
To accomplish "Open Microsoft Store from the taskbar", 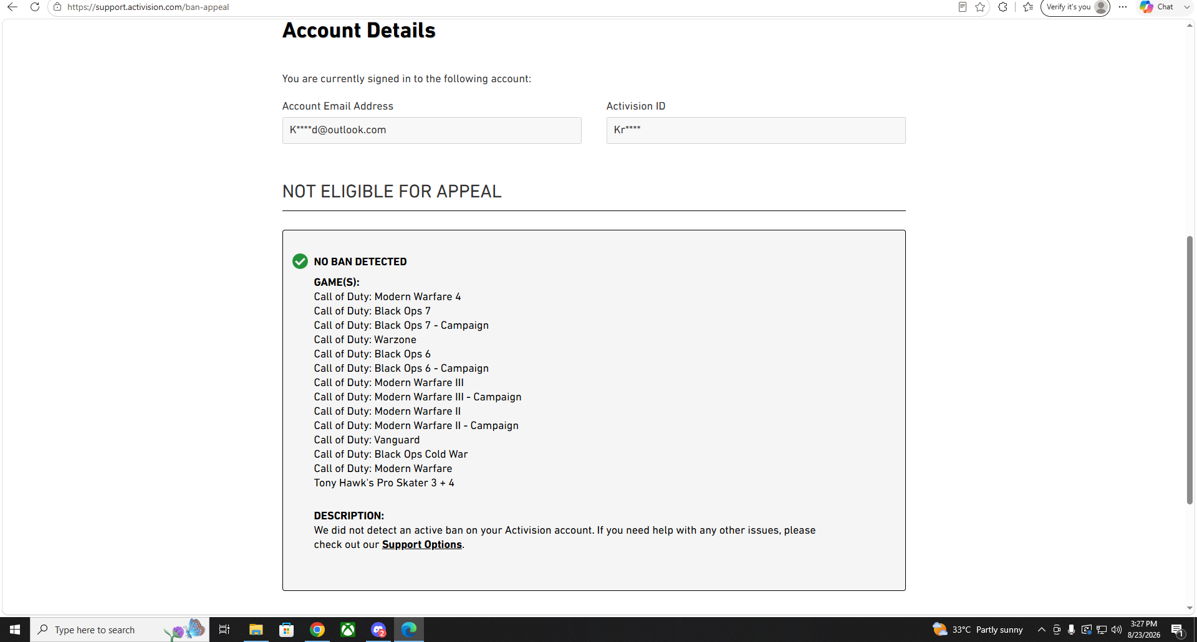I will [286, 630].
